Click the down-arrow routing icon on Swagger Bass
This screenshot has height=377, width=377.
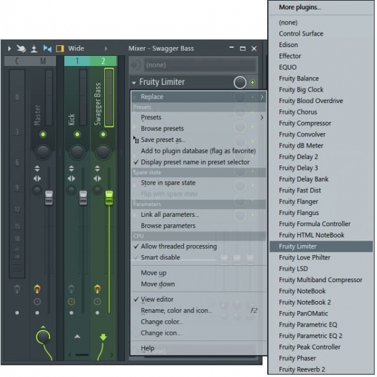coord(104,337)
